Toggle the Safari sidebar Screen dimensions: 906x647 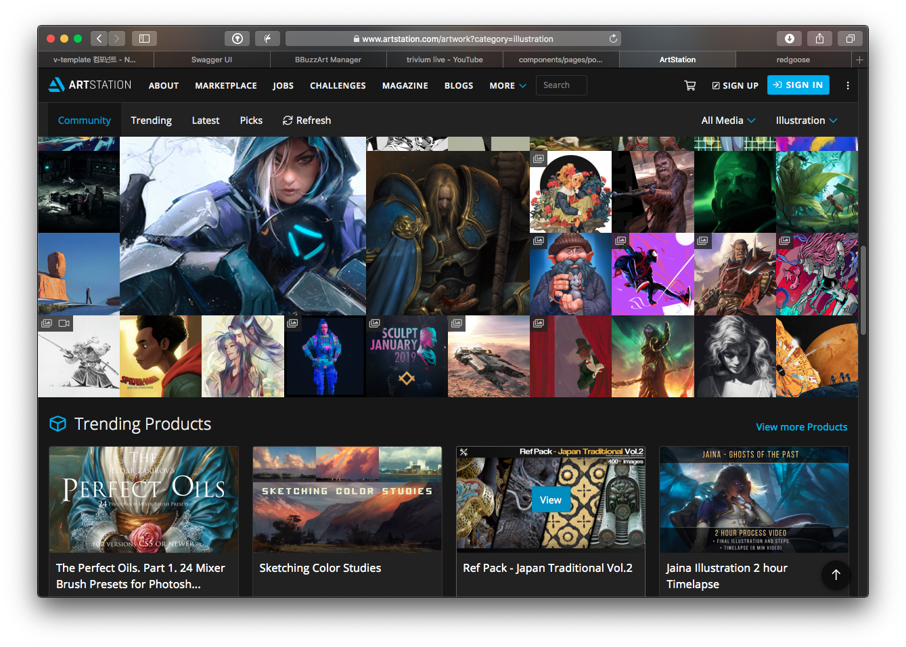(144, 39)
